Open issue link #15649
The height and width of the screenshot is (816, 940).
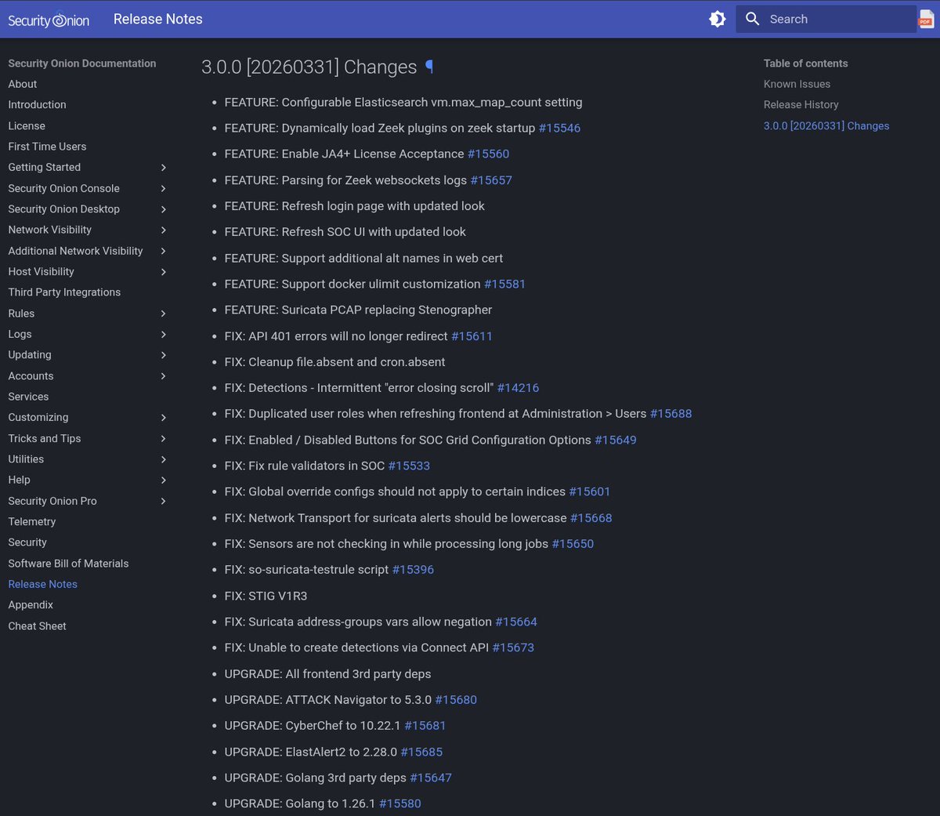point(616,440)
